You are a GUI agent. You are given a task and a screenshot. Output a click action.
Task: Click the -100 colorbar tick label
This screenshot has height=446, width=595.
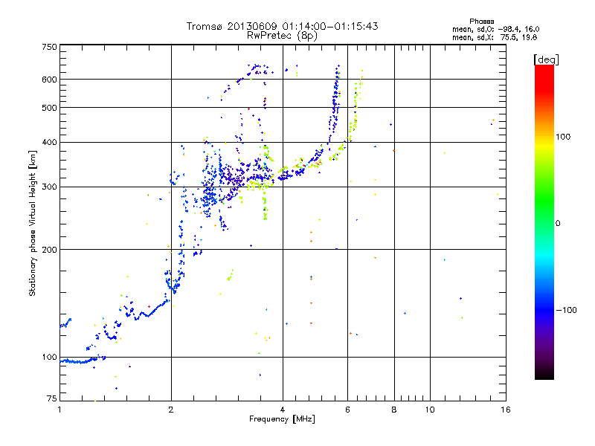[568, 309]
